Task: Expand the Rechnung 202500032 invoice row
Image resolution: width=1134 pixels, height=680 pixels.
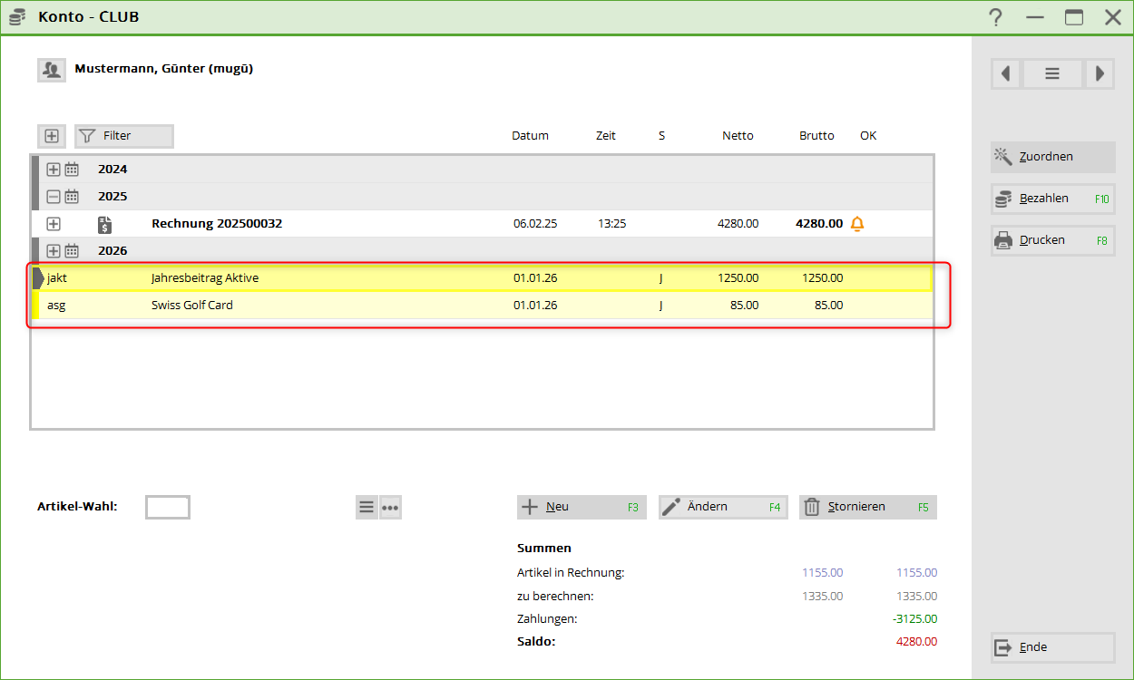Action: click(x=54, y=224)
